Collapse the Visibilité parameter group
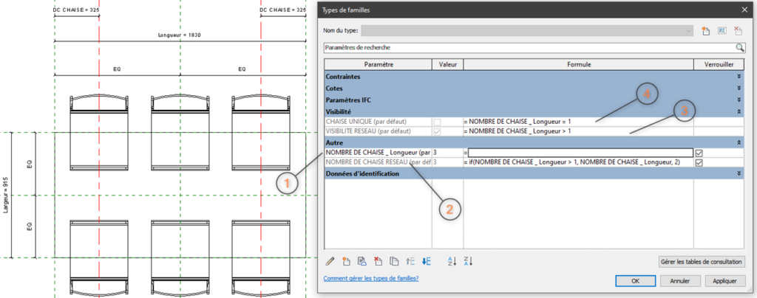Viewport: 757px width, 298px height. point(739,111)
